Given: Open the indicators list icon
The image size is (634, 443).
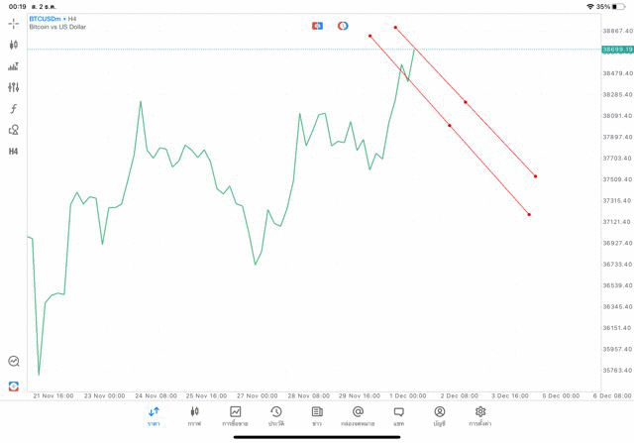Looking at the screenshot, I should pyautogui.click(x=14, y=66).
